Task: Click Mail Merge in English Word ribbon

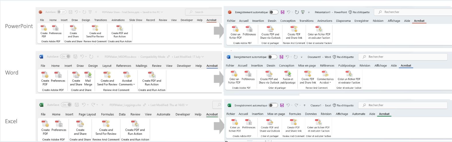Action: (x=88, y=79)
